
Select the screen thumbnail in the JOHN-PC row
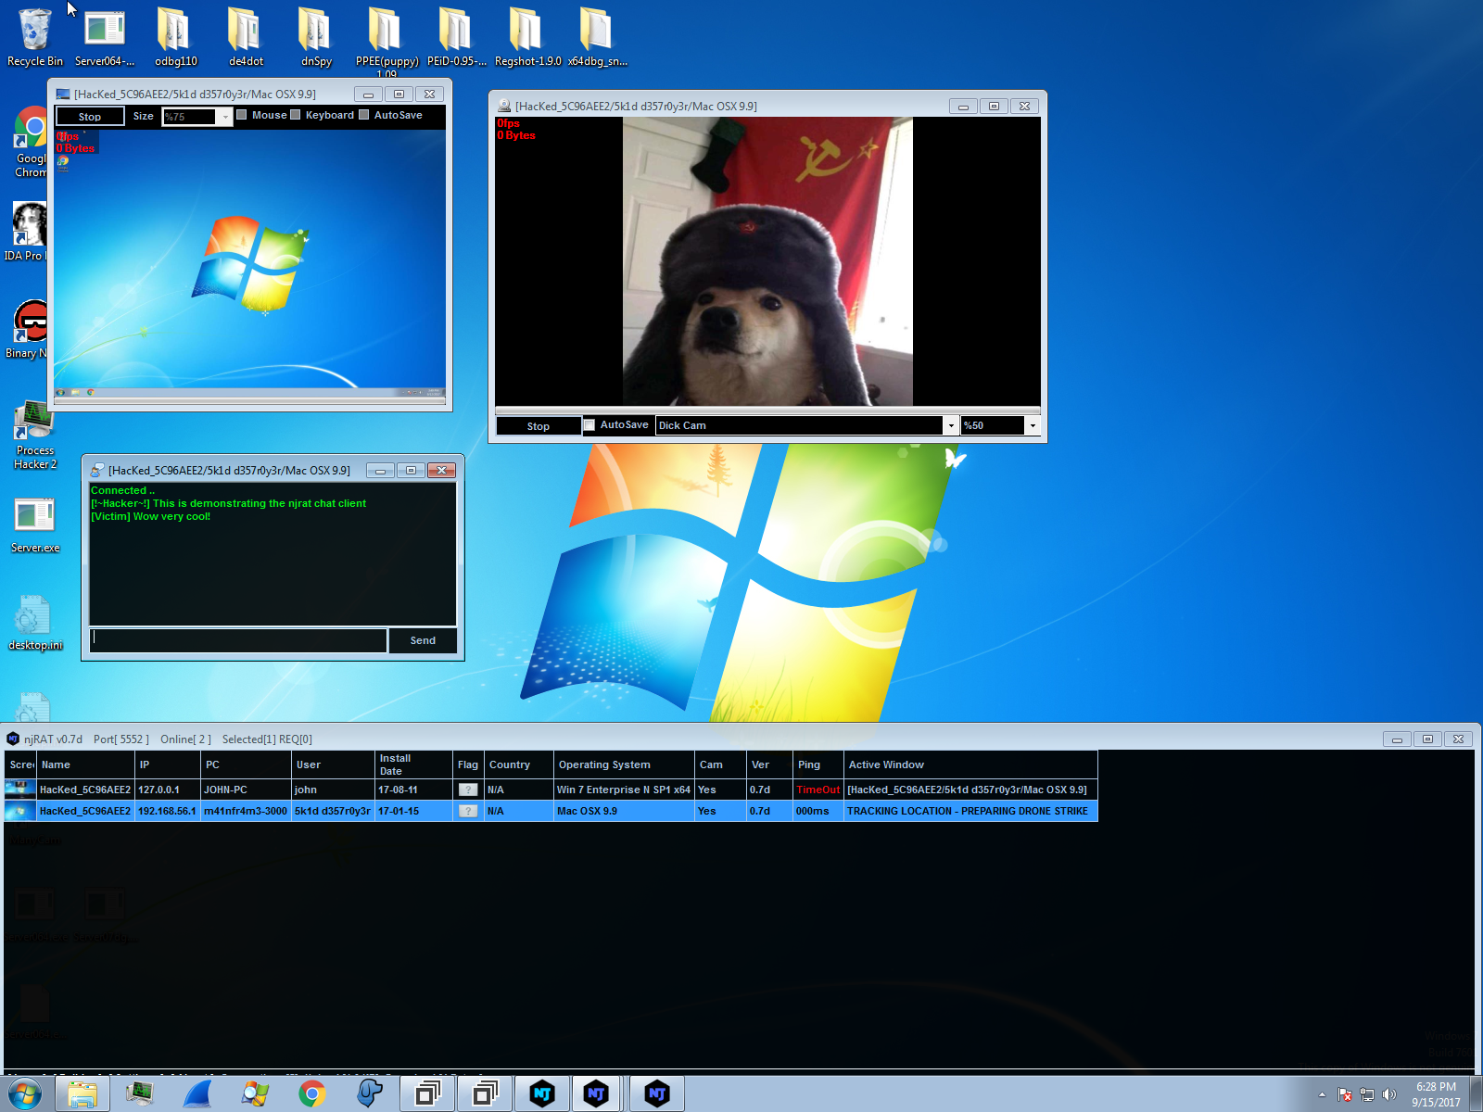pos(20,790)
